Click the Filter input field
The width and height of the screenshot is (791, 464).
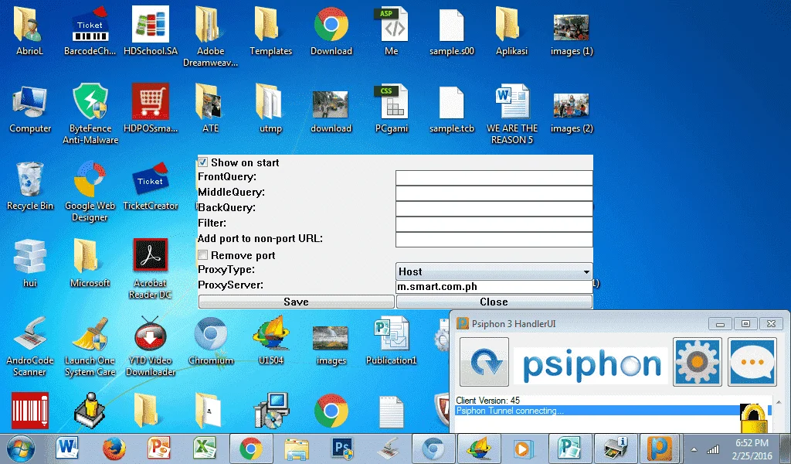(494, 224)
